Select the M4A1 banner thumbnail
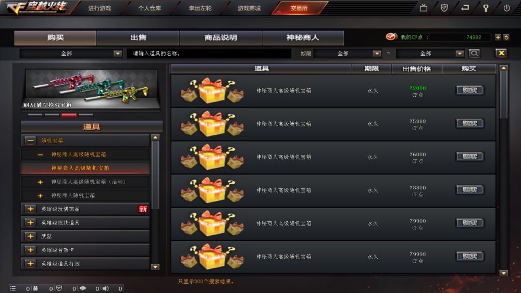 pos(91,90)
